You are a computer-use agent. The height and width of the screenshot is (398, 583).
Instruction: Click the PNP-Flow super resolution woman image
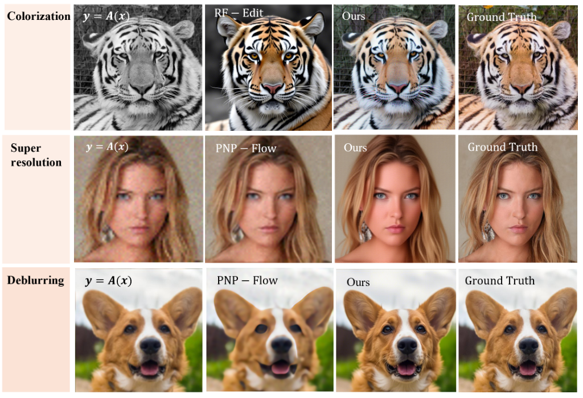coord(269,198)
